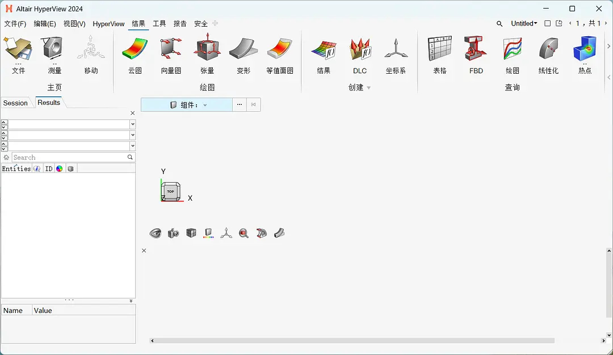The width and height of the screenshot is (613, 355).
Task: Close the Results browser panel
Action: click(132, 113)
